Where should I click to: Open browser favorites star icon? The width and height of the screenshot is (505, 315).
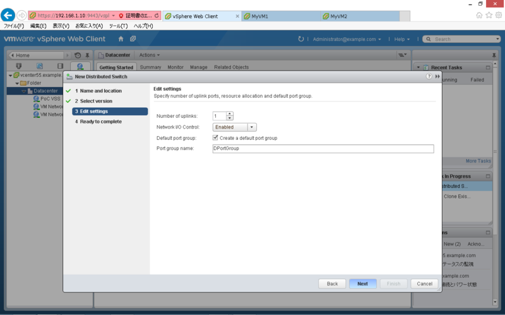coord(489,15)
